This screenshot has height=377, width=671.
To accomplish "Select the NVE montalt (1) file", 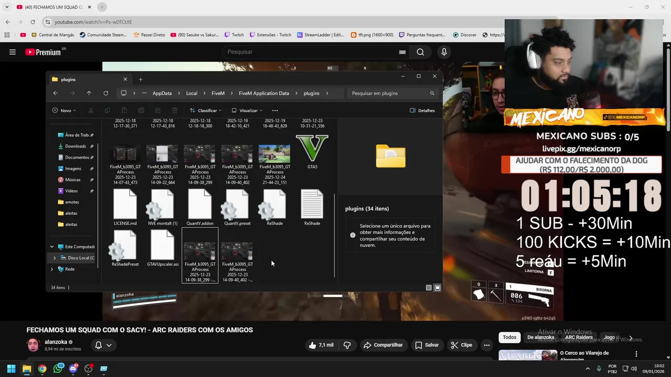I will tap(163, 208).
